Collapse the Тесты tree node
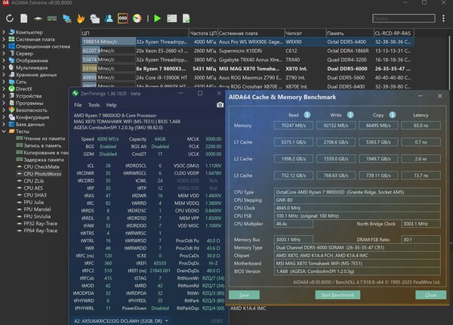This screenshot has width=453, height=325. coord(4,132)
